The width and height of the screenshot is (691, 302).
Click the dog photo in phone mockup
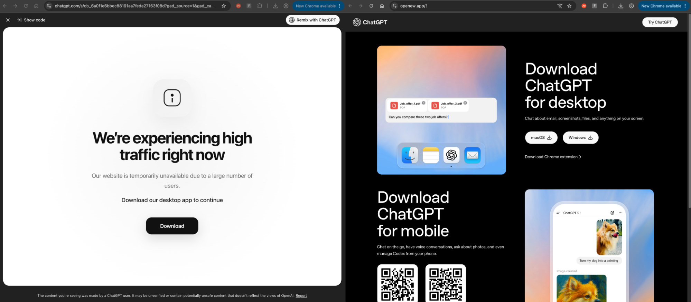pos(609,237)
